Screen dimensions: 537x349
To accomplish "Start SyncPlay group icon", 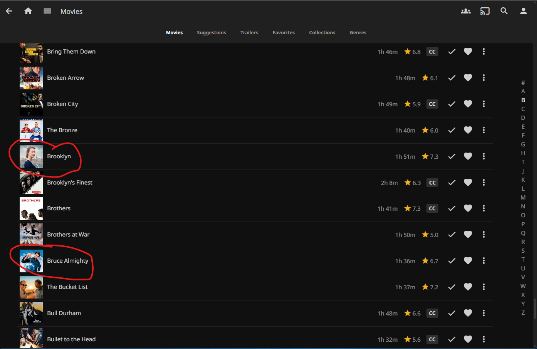I will [465, 11].
